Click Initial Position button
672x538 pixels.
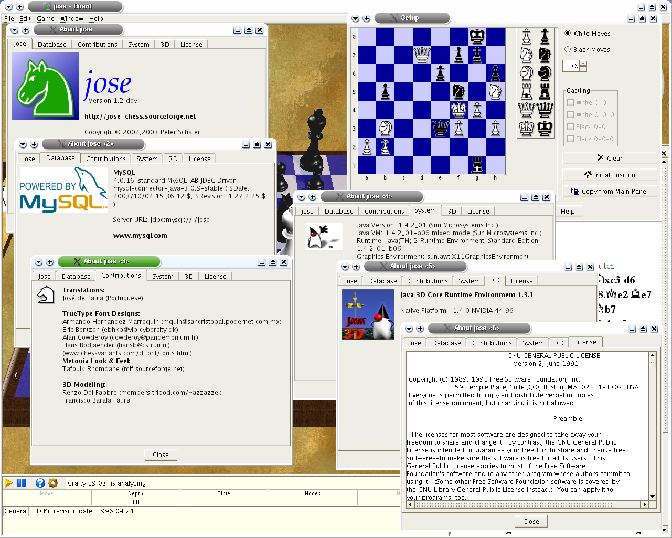pyautogui.click(x=610, y=175)
